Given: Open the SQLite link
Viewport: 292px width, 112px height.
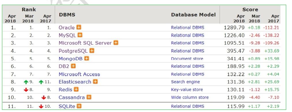Looking at the screenshot, I should [x=67, y=106].
